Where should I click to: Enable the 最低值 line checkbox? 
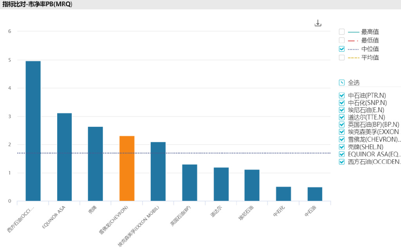[341, 40]
